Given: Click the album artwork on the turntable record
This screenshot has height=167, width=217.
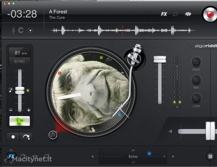Looking at the screenshot, I should click(91, 92).
